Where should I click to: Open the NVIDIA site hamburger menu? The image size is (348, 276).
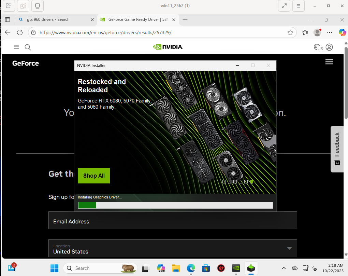16,47
